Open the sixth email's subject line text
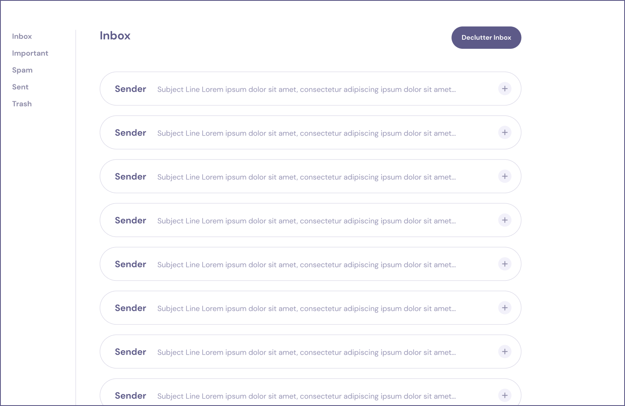 point(307,308)
